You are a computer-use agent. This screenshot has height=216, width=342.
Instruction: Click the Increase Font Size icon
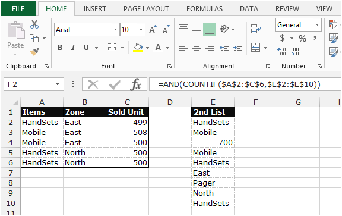pos(153,29)
